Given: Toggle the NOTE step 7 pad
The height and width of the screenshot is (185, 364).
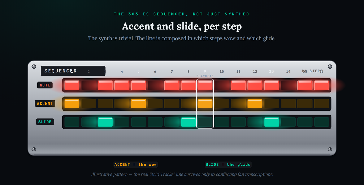Looking at the screenshot, I should (172, 85).
